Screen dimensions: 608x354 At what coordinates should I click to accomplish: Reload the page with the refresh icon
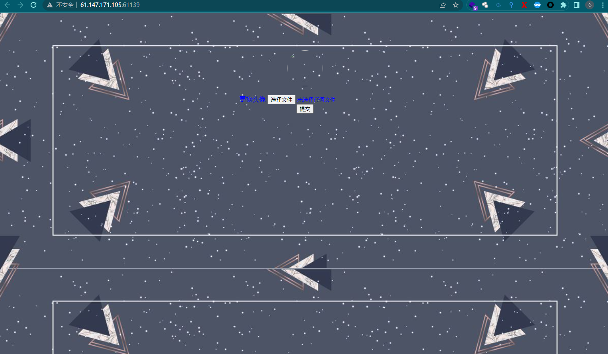(x=33, y=5)
